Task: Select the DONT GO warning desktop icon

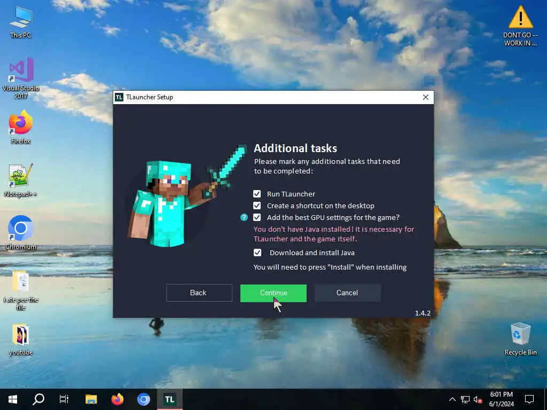Action: [x=520, y=26]
